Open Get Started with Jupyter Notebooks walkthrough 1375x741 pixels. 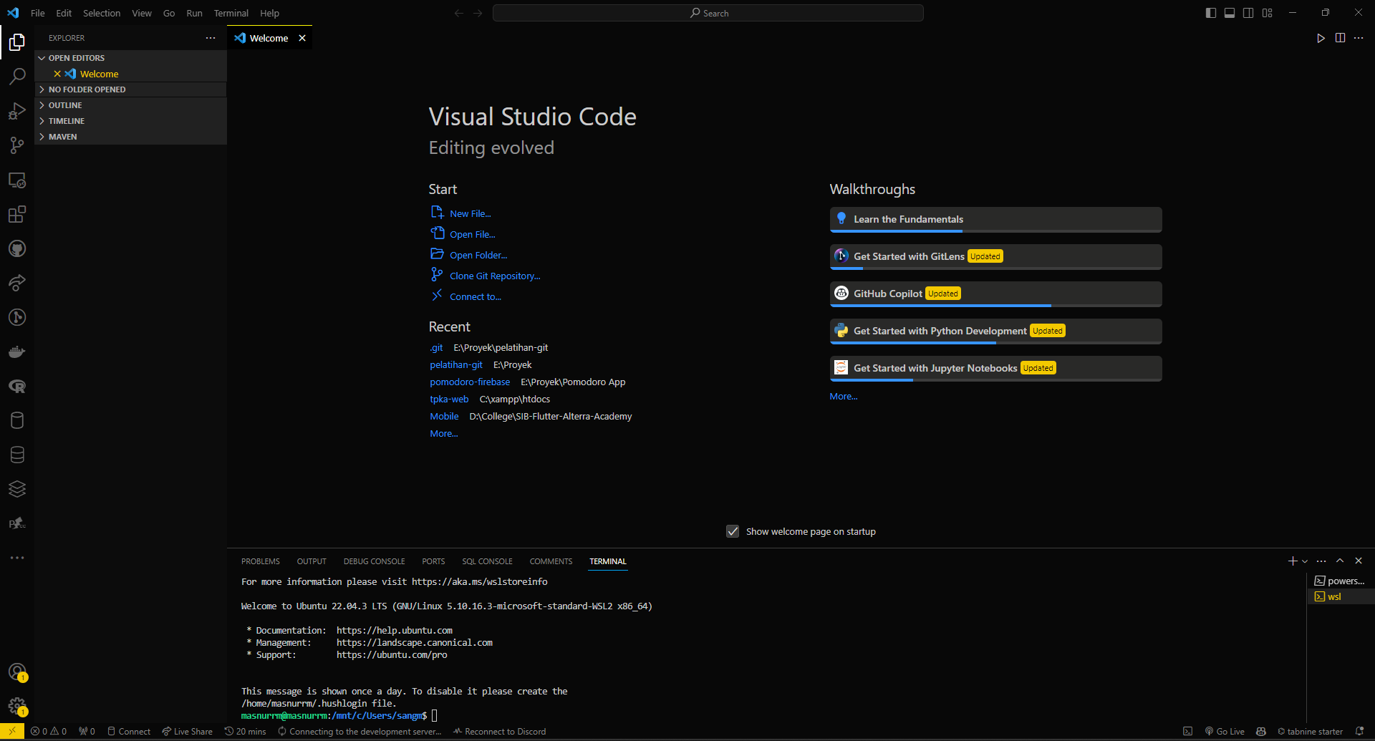click(995, 368)
